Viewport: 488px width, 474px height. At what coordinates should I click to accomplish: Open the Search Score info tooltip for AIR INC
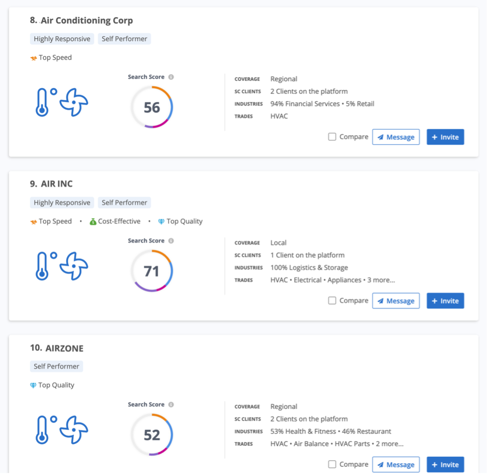171,240
